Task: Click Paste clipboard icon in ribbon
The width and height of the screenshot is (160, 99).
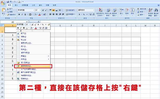Action: coord(3,10)
